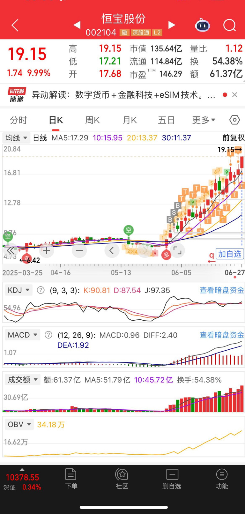The image size is (245, 514).
Task: Tap the red 多 signal marker near 06-05
Action: point(166,254)
